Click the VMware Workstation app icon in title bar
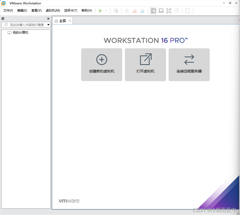Viewport: 240px width, 215px height. pyautogui.click(x=3, y=3)
